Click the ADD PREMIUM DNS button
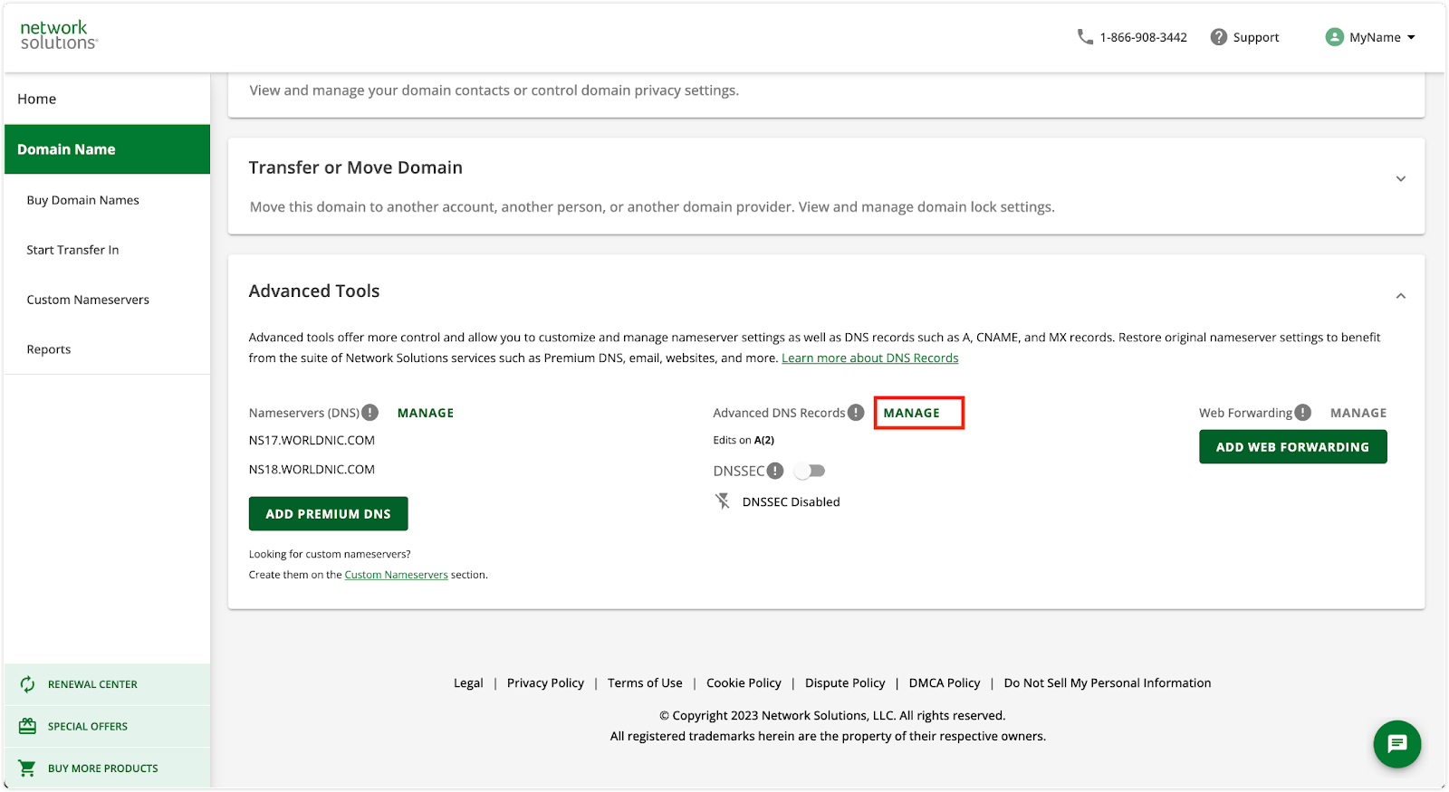The height and width of the screenshot is (792, 1449). [328, 514]
